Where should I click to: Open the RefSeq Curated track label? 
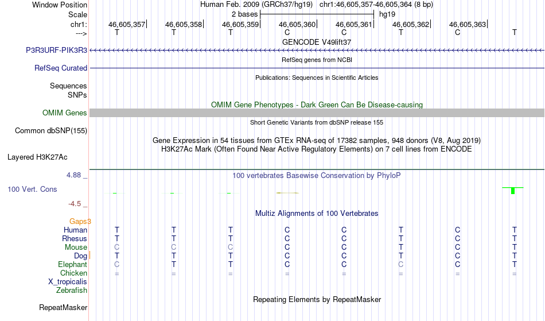tap(61, 68)
